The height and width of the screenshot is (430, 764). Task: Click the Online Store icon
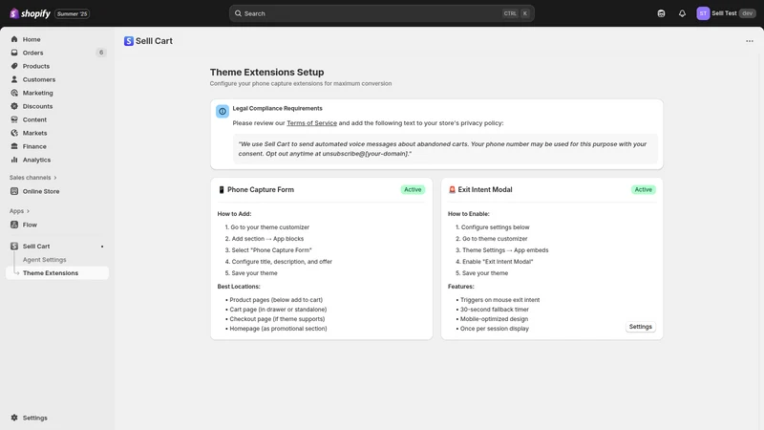(14, 191)
